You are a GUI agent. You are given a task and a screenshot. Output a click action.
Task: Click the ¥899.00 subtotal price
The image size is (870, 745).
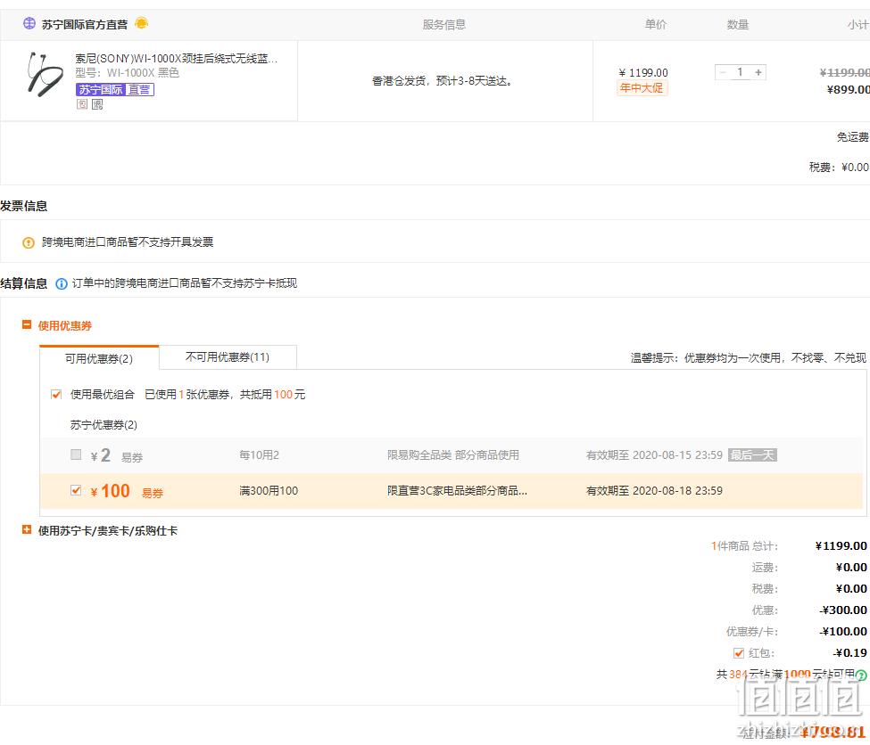[x=848, y=90]
